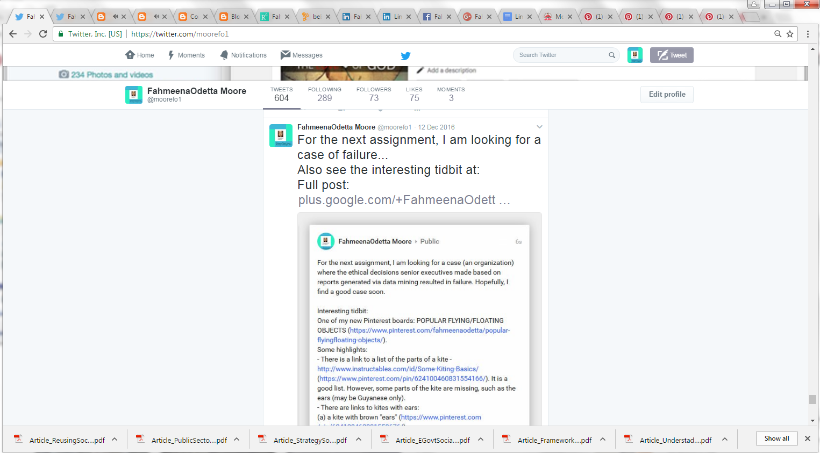This screenshot has height=453, width=820.
Task: Click the zoom magnifier icon in address bar
Action: tap(778, 34)
